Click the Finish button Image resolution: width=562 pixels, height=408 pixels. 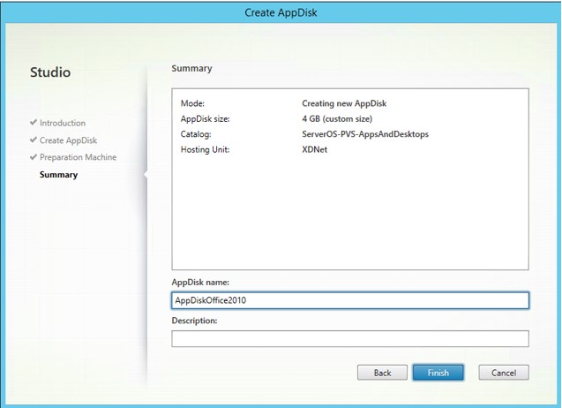pos(438,373)
